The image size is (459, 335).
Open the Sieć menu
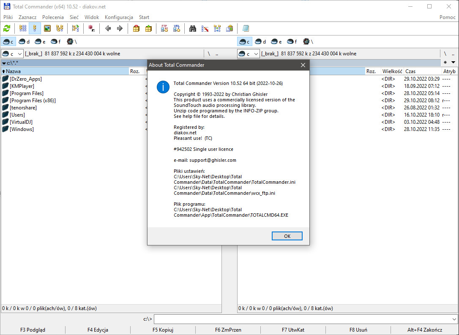tap(74, 17)
